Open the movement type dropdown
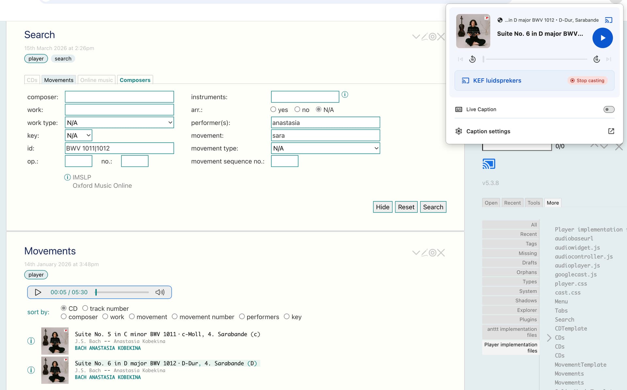Viewport: 627px width, 390px height. tap(325, 148)
